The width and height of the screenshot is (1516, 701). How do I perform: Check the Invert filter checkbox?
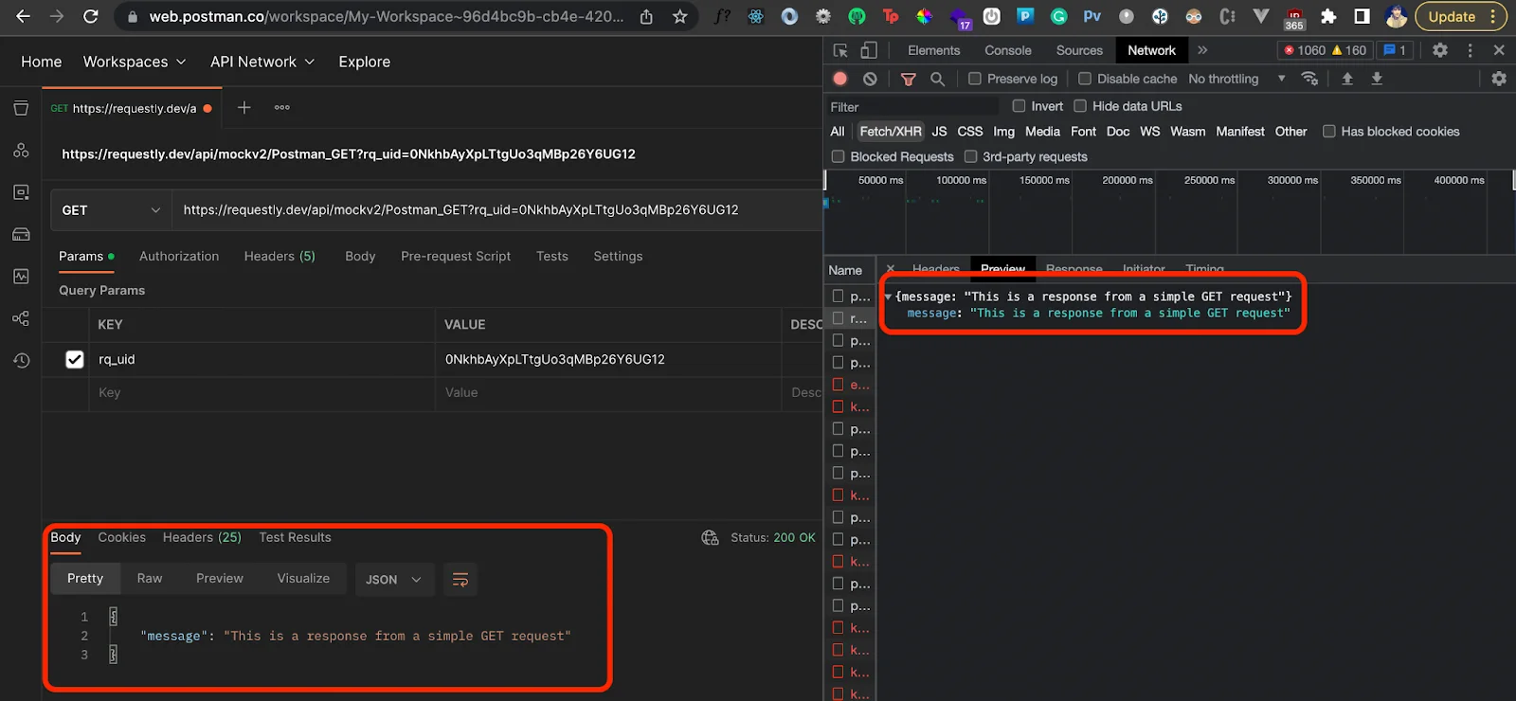click(x=1019, y=106)
